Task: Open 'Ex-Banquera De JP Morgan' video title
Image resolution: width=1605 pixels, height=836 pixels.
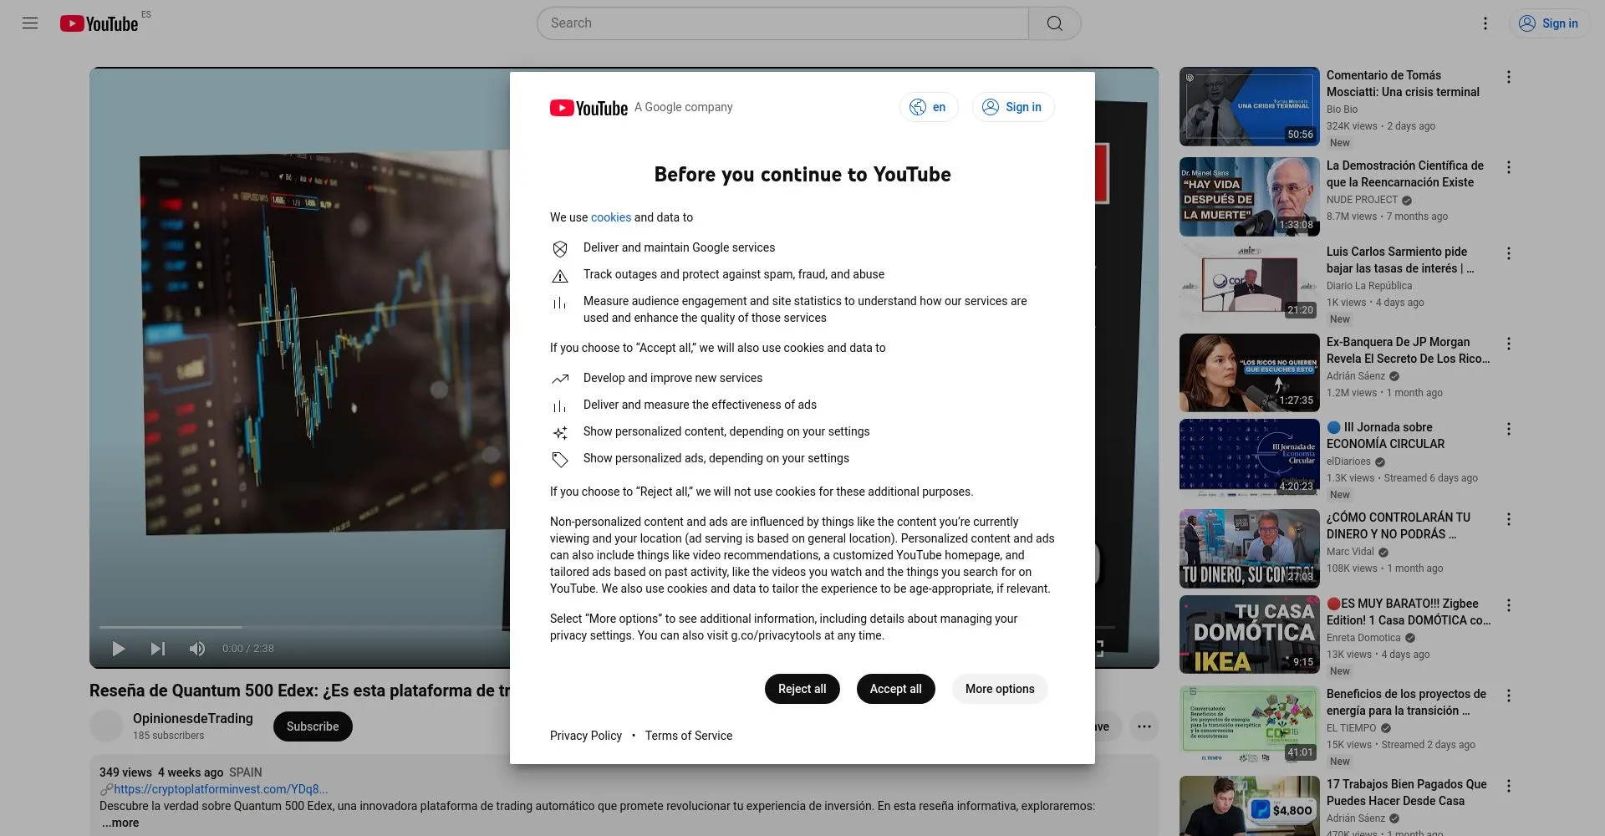Action: (x=1408, y=350)
